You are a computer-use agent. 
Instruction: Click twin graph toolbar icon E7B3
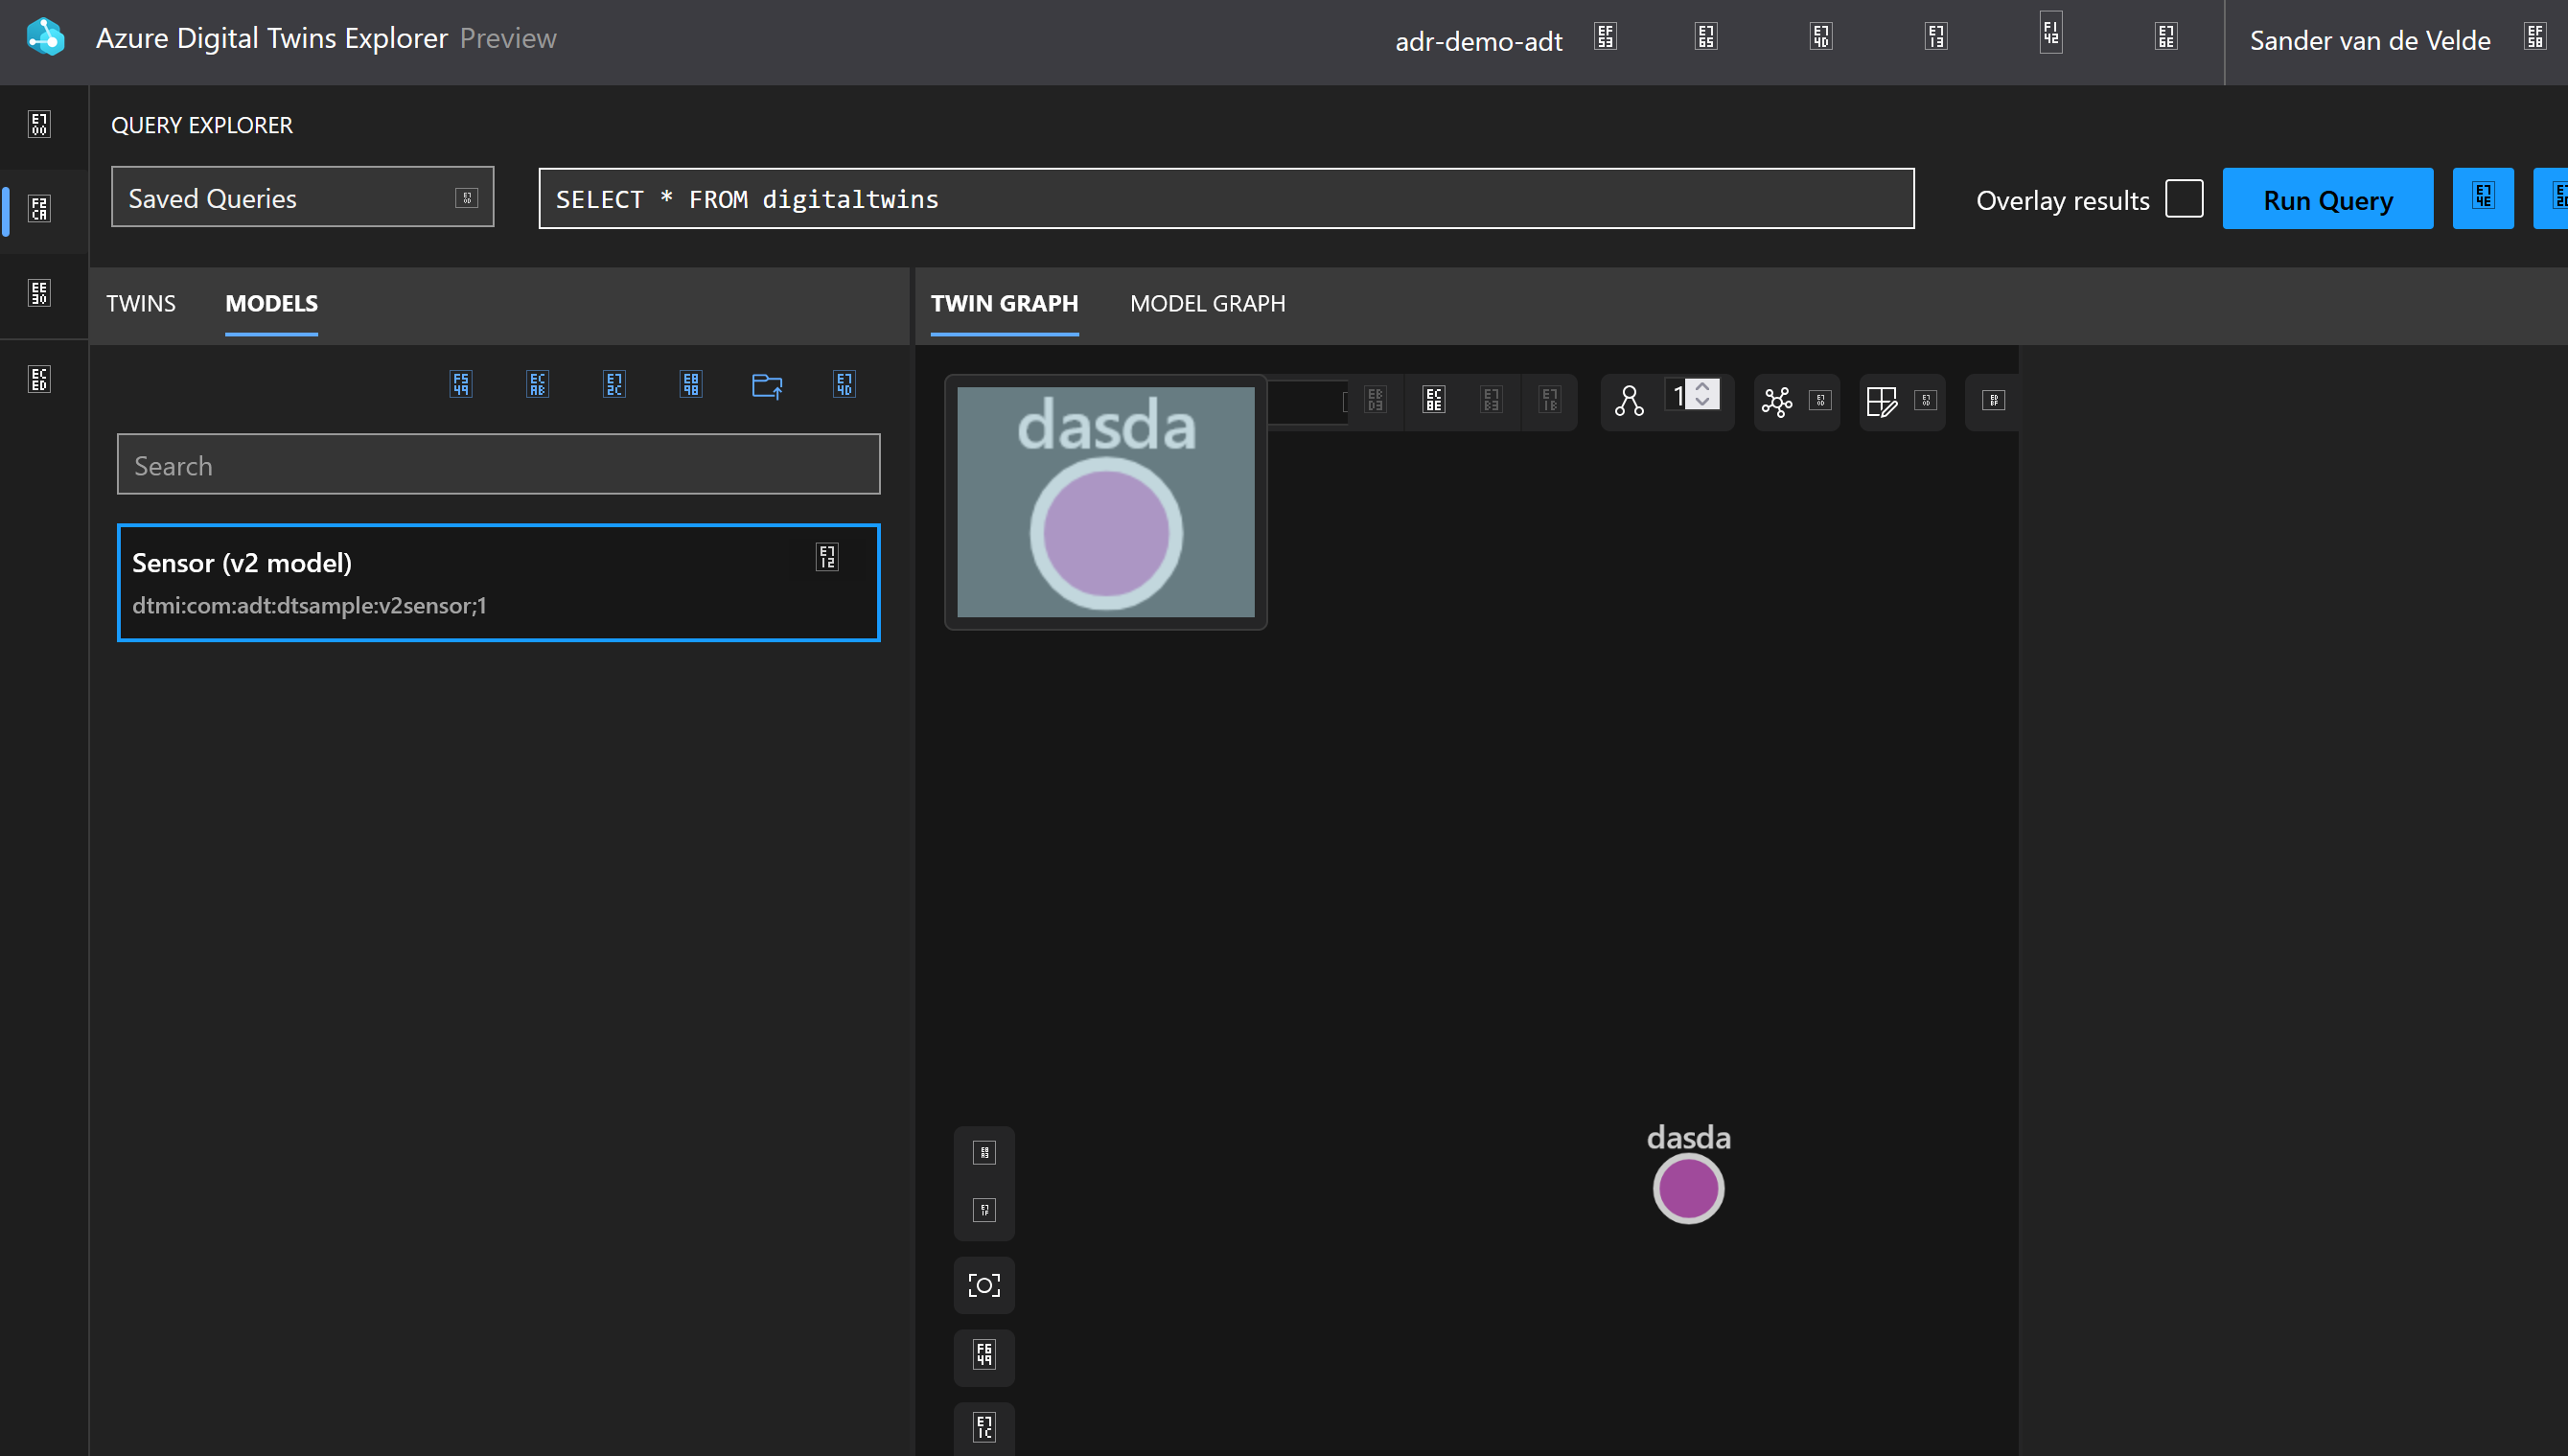click(x=1491, y=400)
